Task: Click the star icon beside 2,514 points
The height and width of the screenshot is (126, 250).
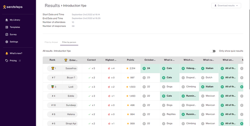Action: (127, 68)
